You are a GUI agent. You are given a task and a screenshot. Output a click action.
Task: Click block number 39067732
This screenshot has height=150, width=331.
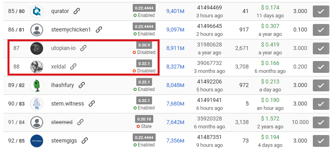[209, 63]
